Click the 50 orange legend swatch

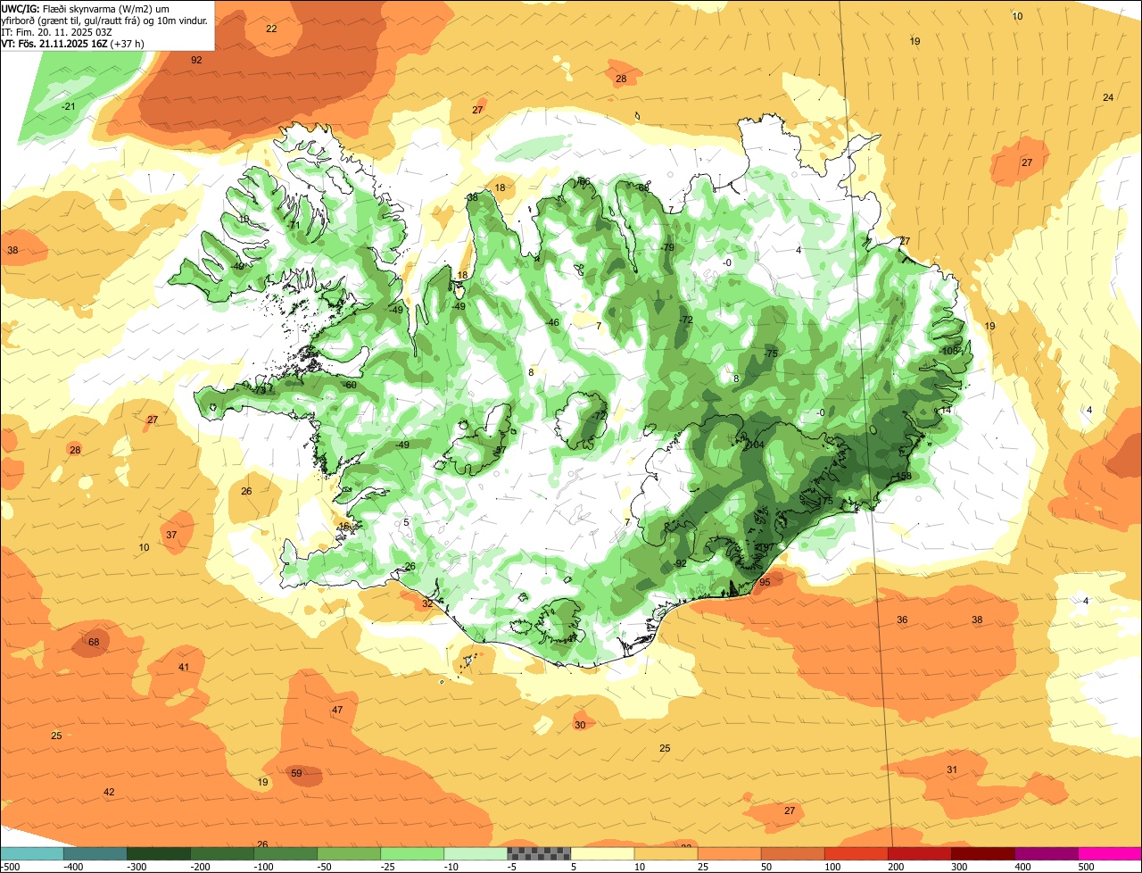click(792, 853)
